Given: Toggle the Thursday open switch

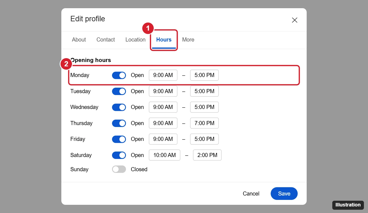Looking at the screenshot, I should 119,123.
